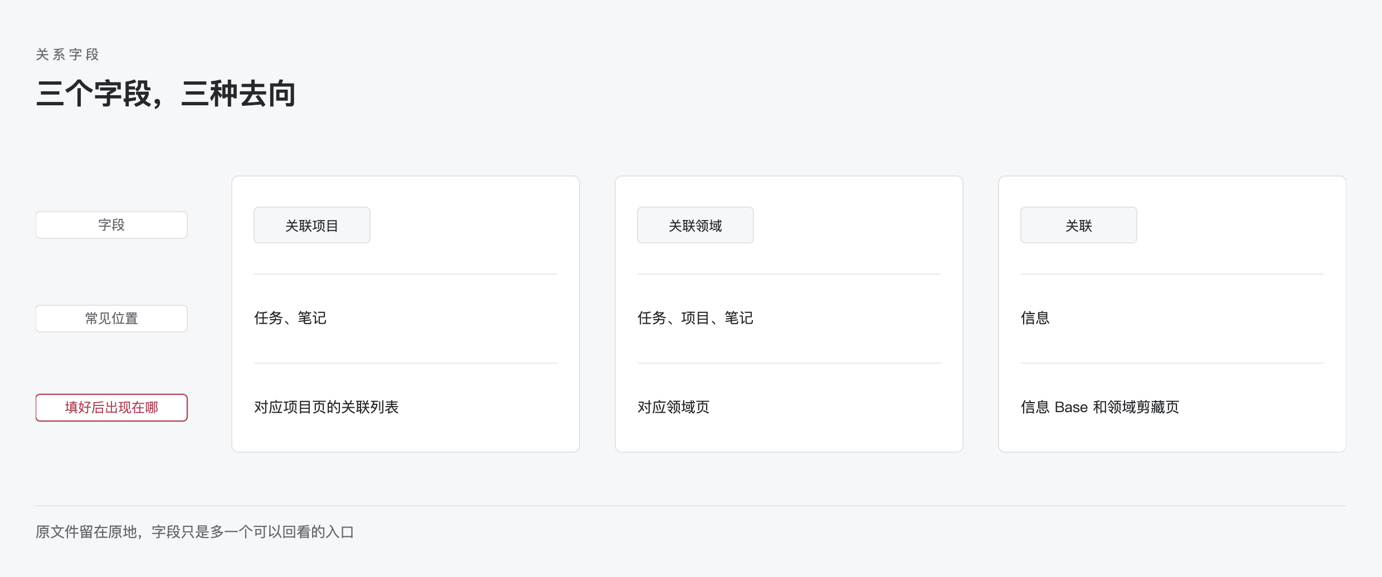This screenshot has height=577, width=1382.
Task: Click the 字段 row label
Action: pos(111,225)
